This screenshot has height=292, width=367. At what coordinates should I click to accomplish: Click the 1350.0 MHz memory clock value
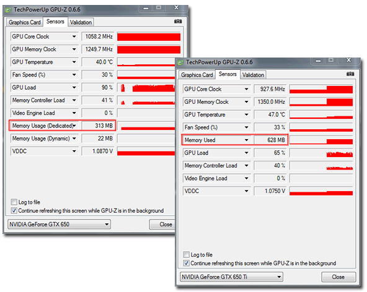270,102
